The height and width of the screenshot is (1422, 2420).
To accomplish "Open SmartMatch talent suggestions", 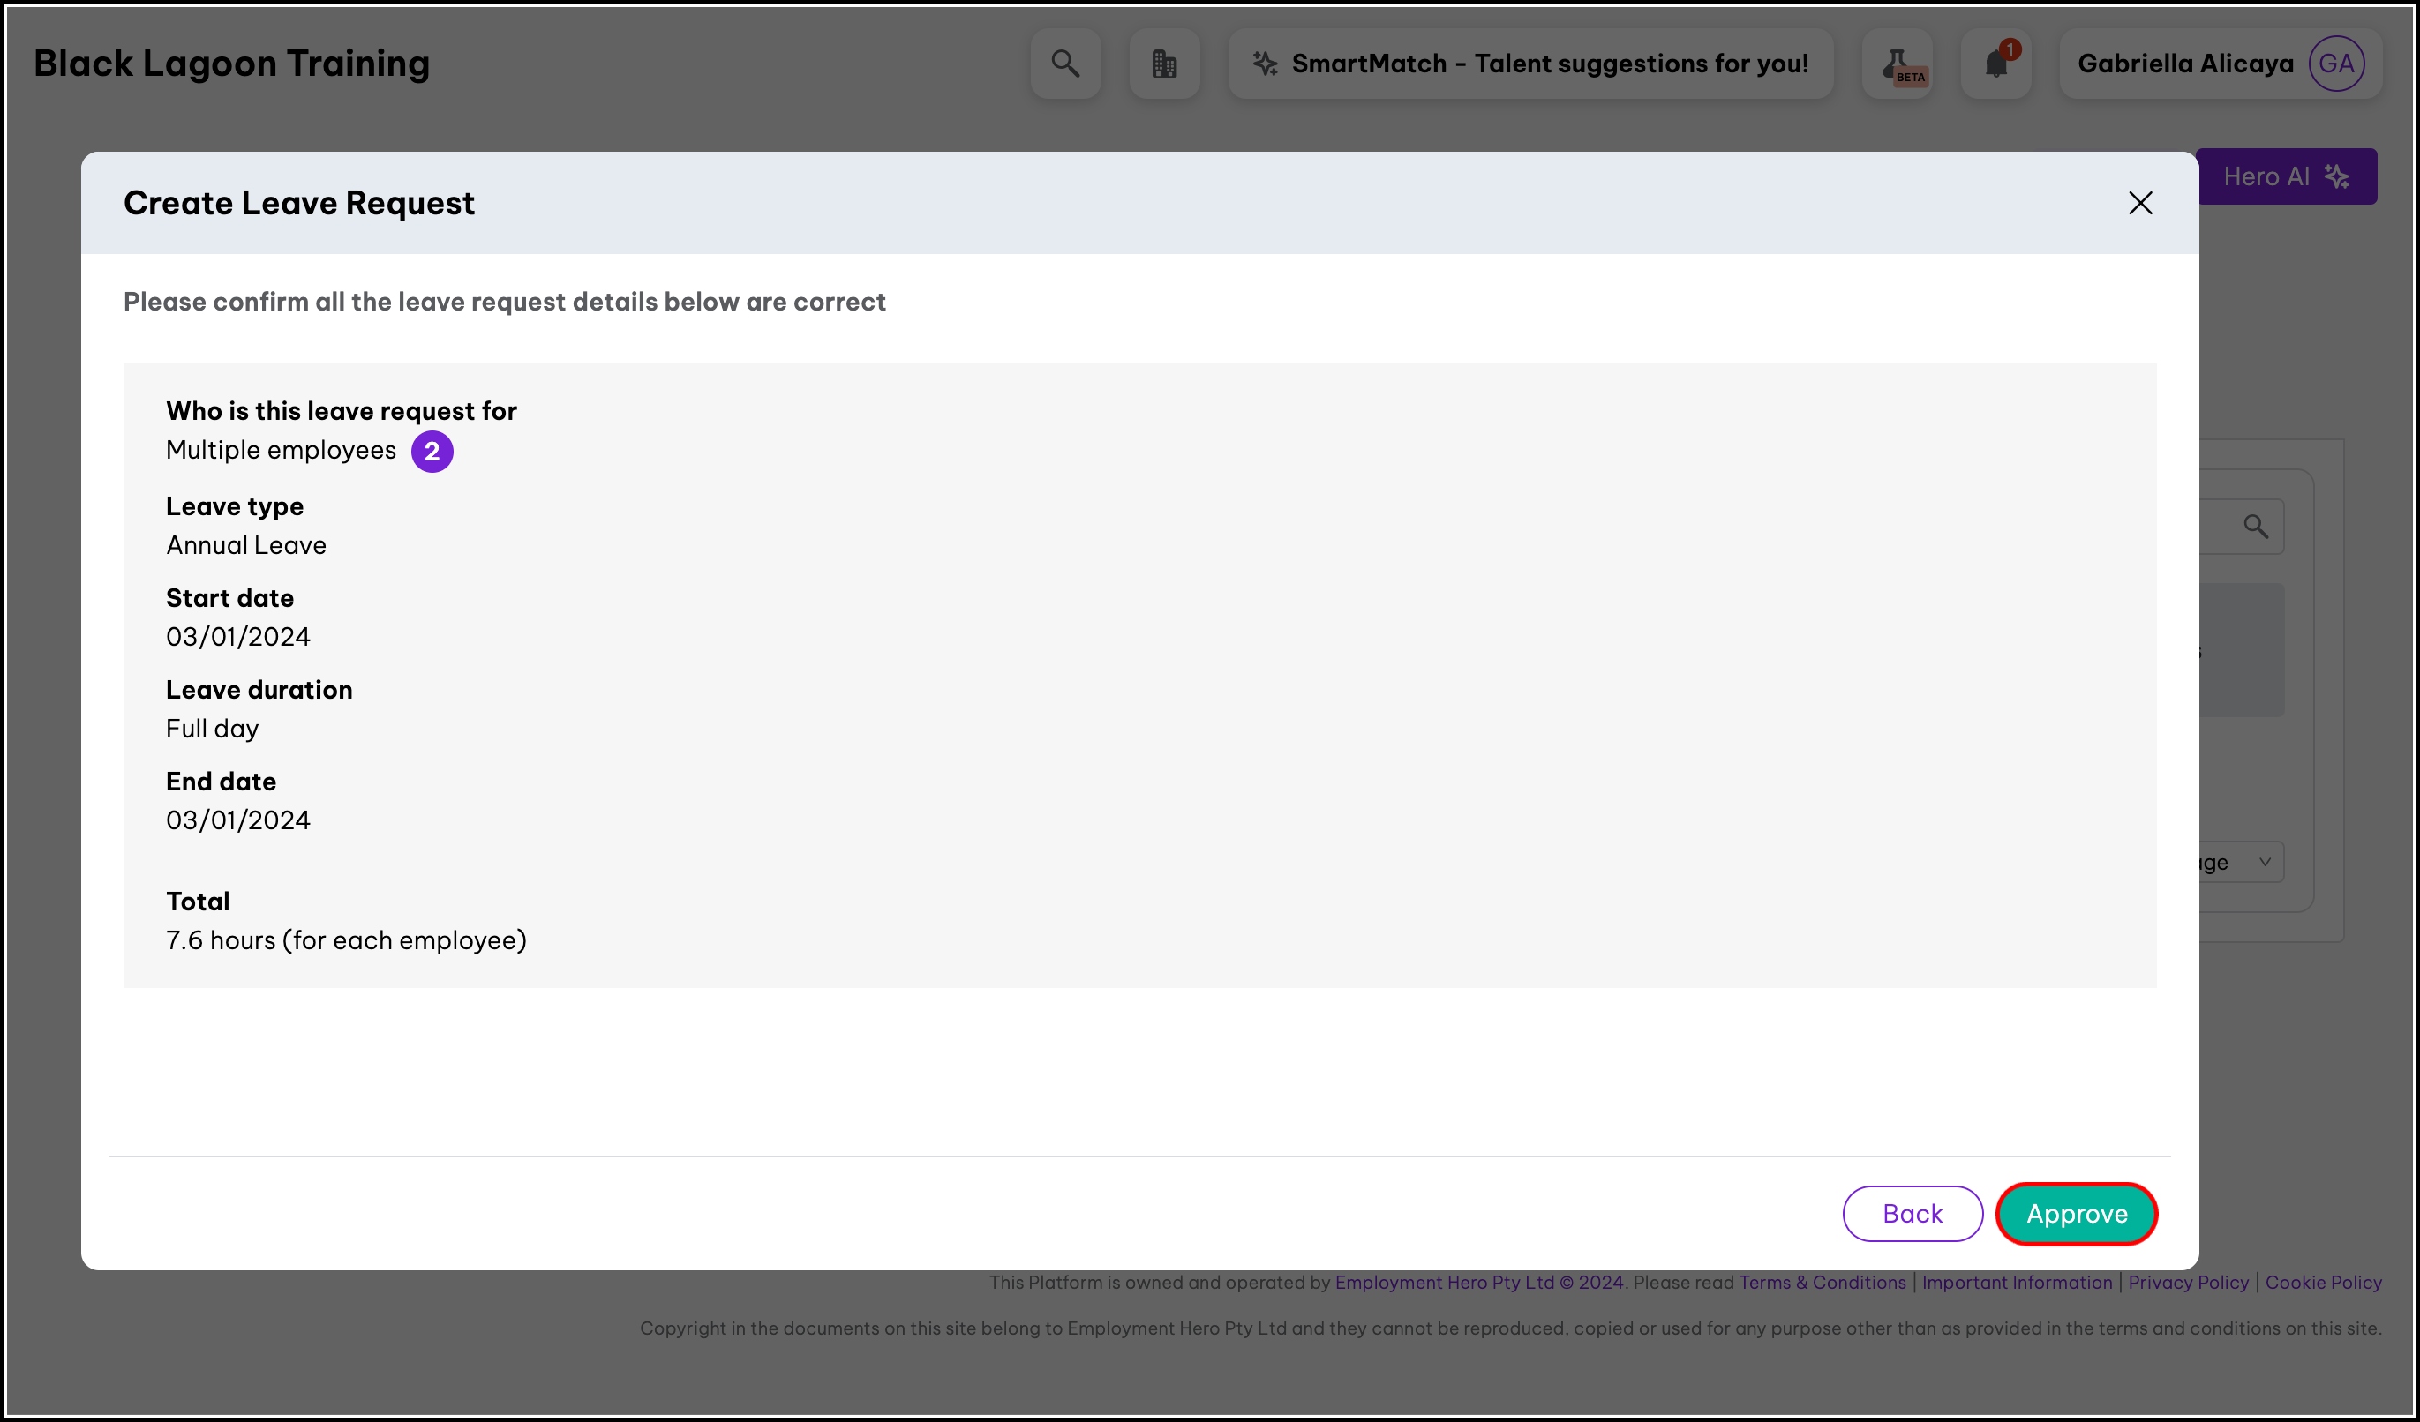I will (1548, 64).
